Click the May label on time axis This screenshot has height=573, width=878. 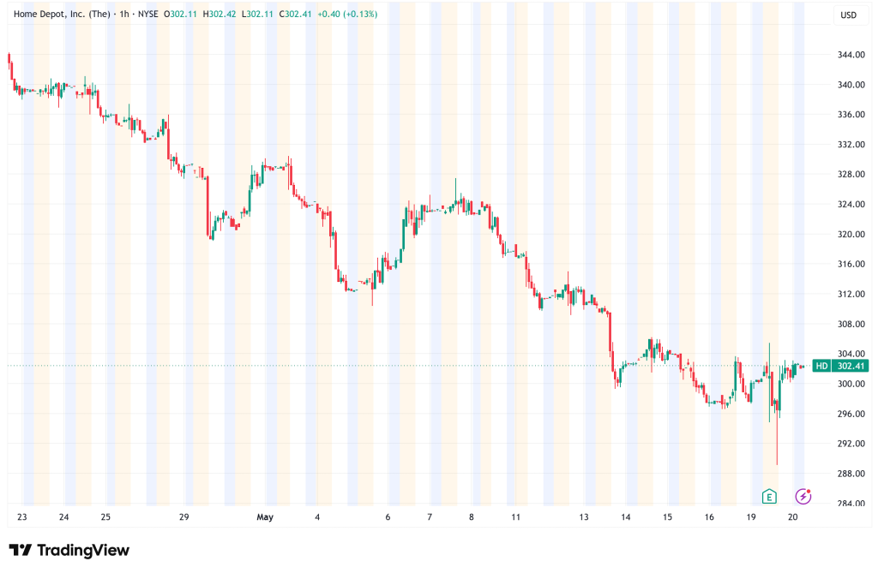(x=265, y=517)
